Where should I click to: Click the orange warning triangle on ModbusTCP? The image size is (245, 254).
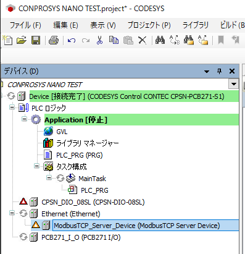(36, 225)
